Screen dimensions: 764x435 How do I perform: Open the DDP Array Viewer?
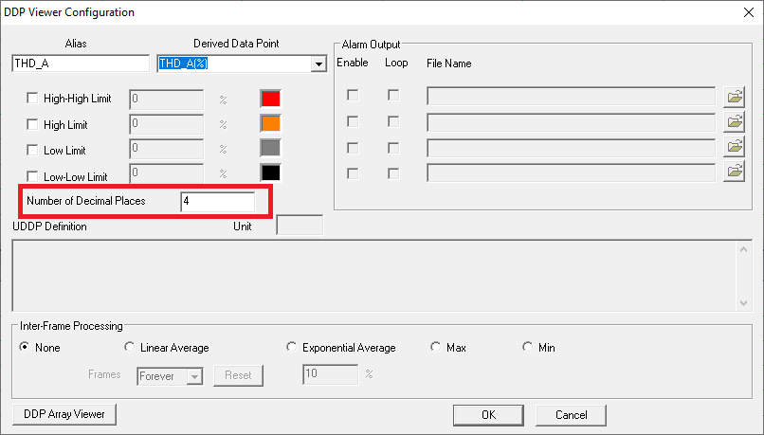(64, 414)
